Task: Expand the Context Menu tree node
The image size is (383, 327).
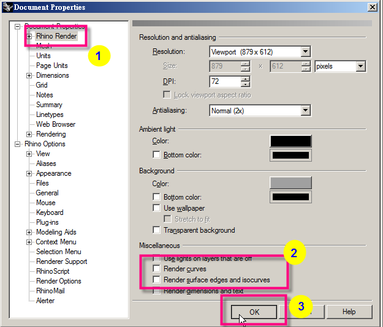Action: coord(29,242)
